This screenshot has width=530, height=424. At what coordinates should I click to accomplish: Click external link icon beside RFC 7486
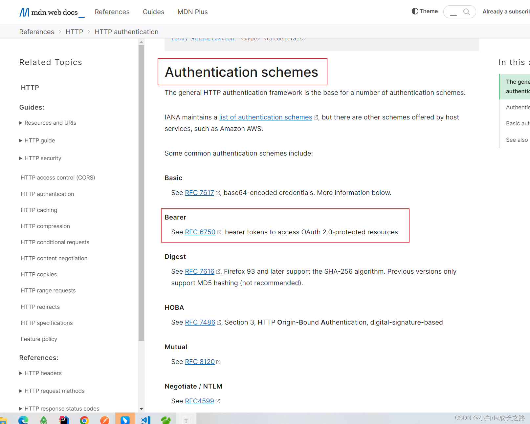click(219, 322)
